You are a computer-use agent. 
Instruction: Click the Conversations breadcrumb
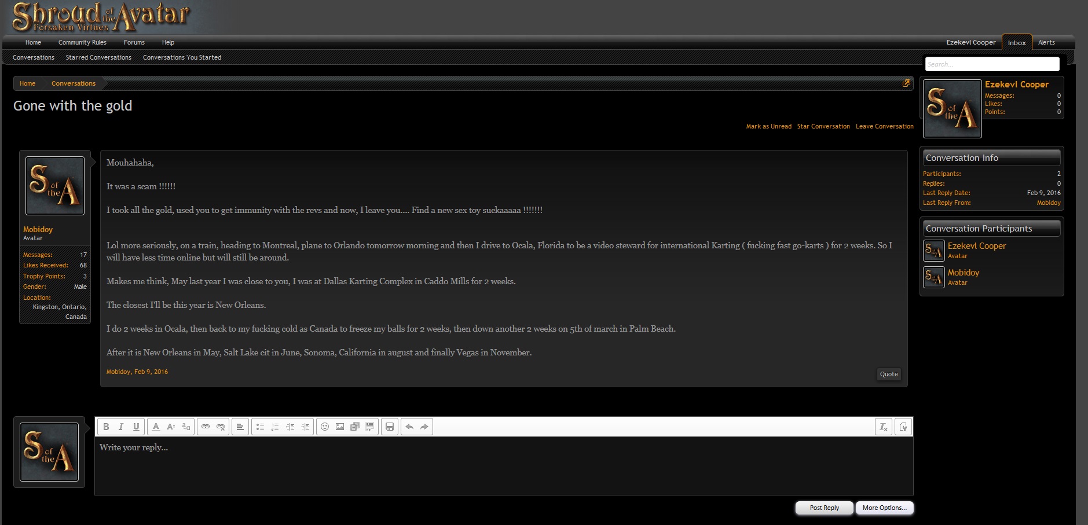(x=74, y=83)
